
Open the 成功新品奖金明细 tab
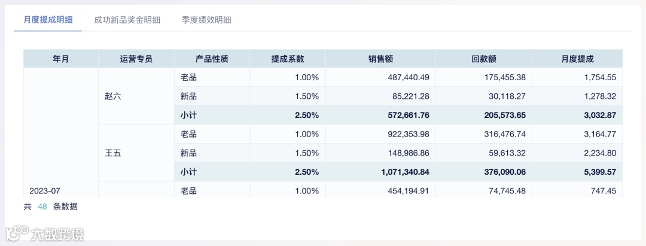click(x=127, y=20)
